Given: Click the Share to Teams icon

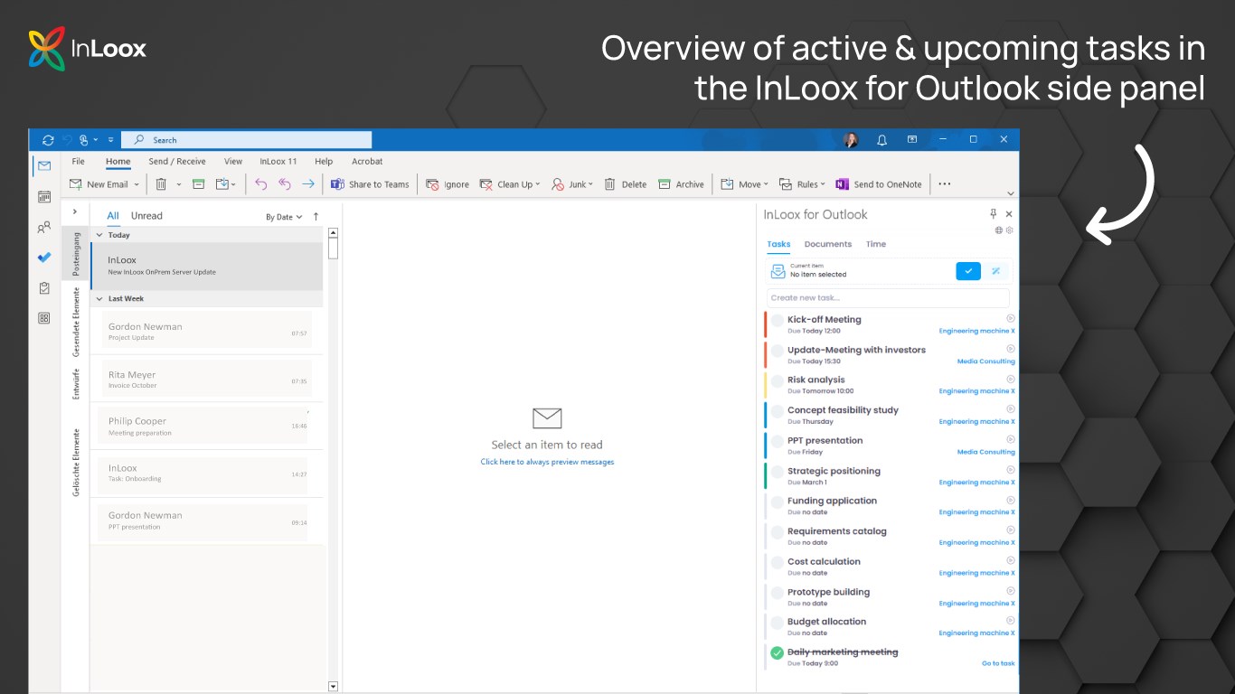Looking at the screenshot, I should click(x=337, y=184).
